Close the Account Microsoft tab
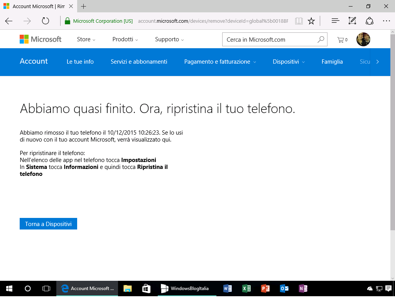 pyautogui.click(x=71, y=6)
